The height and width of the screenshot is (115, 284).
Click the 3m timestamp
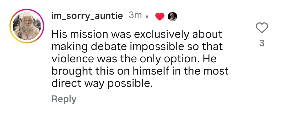135,16
